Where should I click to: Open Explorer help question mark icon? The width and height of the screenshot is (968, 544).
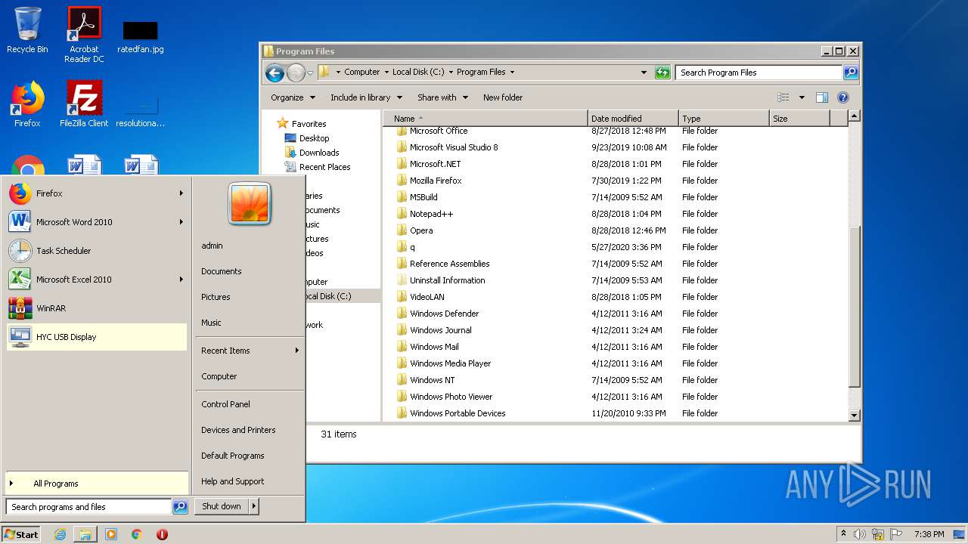(843, 97)
